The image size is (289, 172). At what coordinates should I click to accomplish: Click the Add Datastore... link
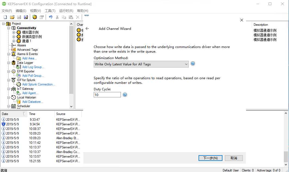(33, 102)
